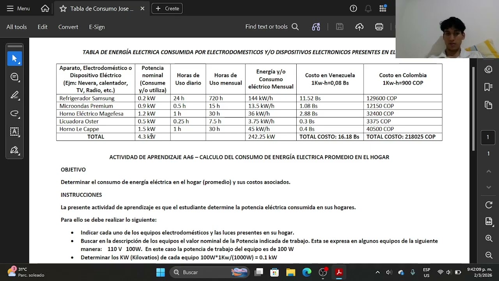Open the apps grid icon
The height and width of the screenshot is (281, 499).
[383, 8]
